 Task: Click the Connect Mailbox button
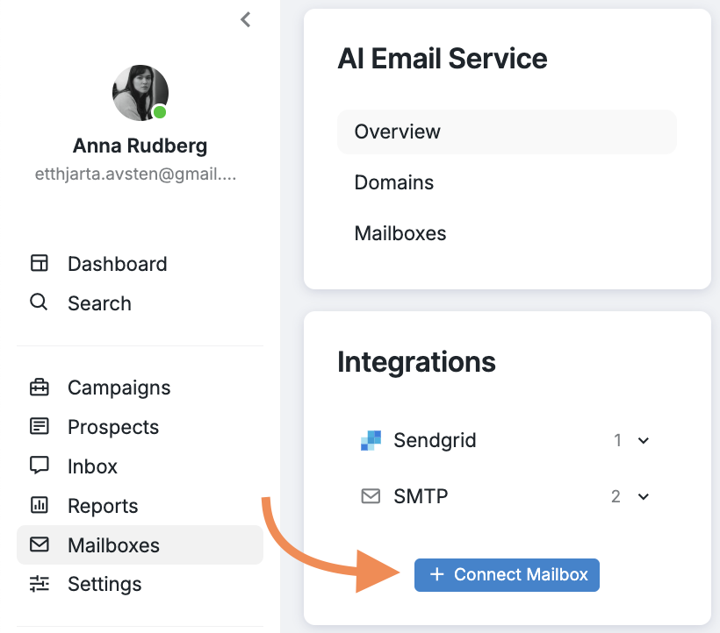[x=507, y=575]
